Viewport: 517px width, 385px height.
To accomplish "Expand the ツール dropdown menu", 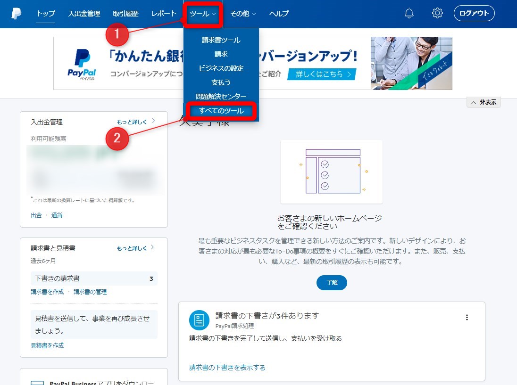I will (202, 14).
